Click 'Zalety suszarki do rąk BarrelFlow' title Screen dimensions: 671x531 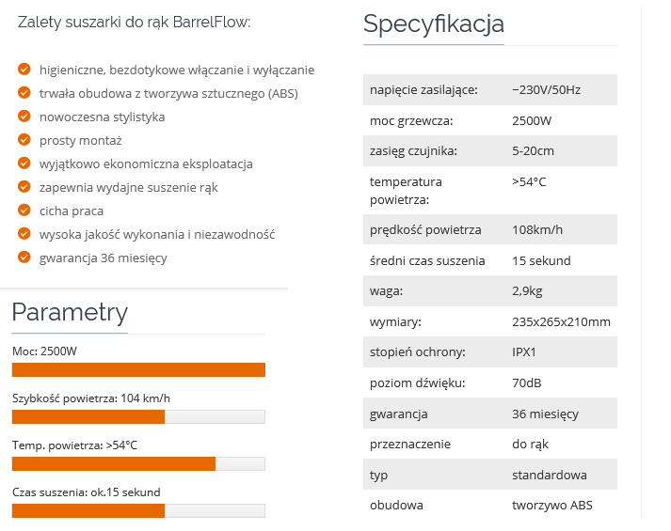point(135,22)
